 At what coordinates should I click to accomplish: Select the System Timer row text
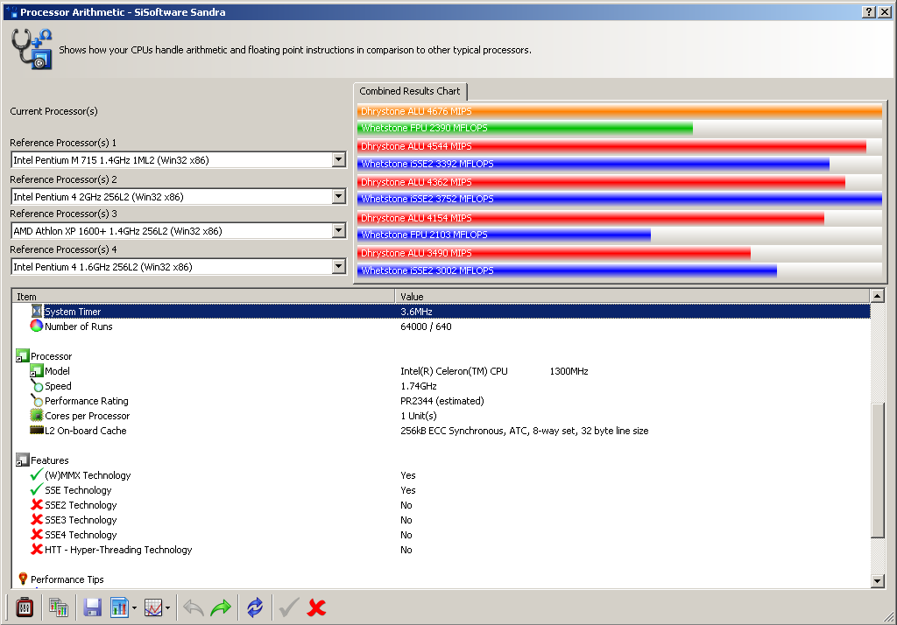click(x=73, y=312)
